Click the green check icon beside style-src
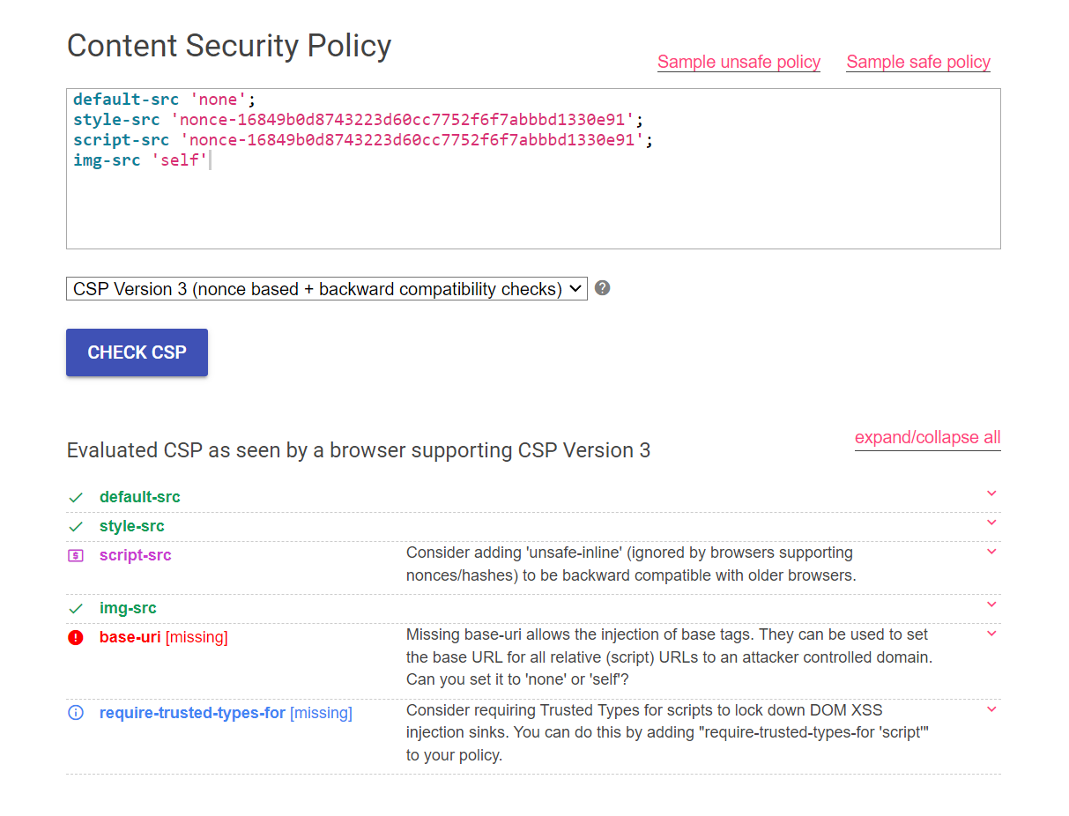Screen dimensions: 1069x816 click(76, 526)
